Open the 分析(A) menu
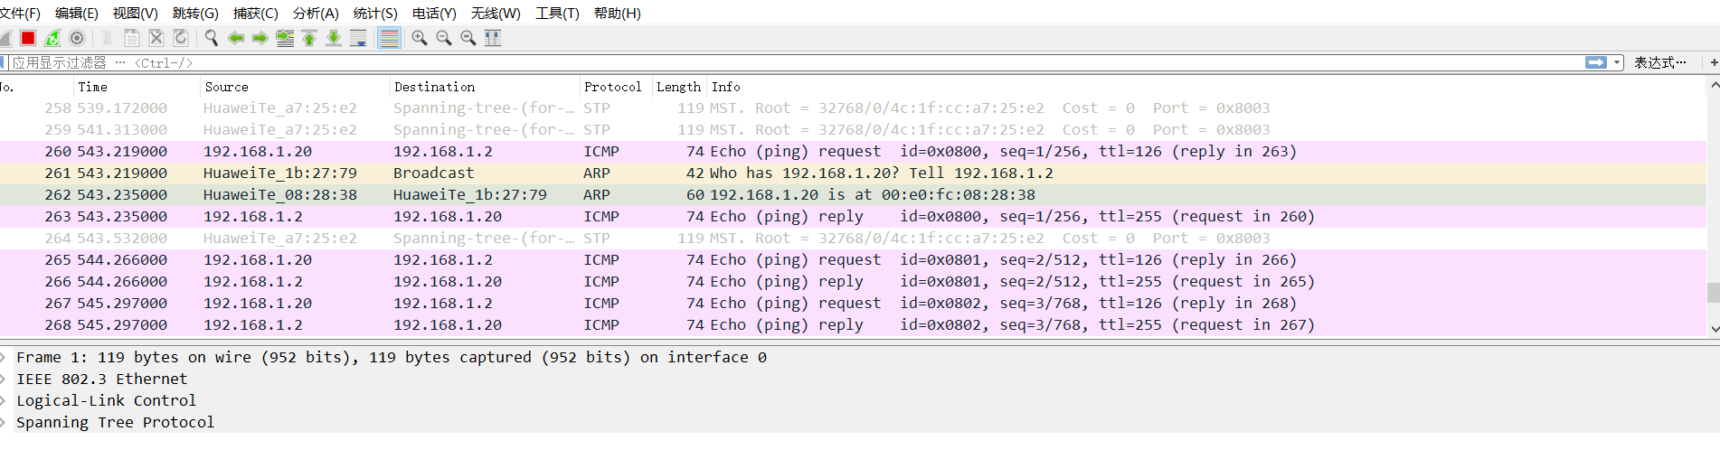 tap(316, 13)
